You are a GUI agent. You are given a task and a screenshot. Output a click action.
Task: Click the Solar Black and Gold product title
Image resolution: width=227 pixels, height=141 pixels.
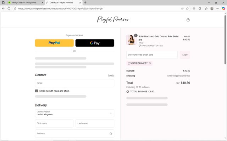pos(159,38)
